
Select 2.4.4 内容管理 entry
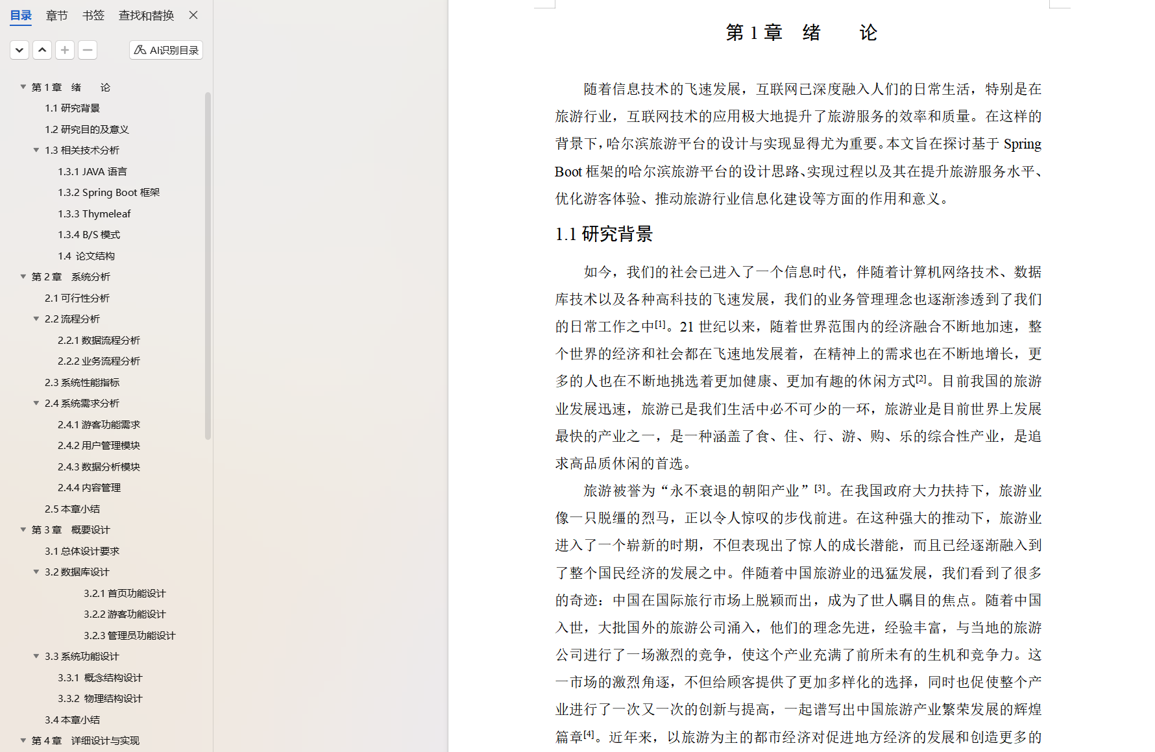89,488
